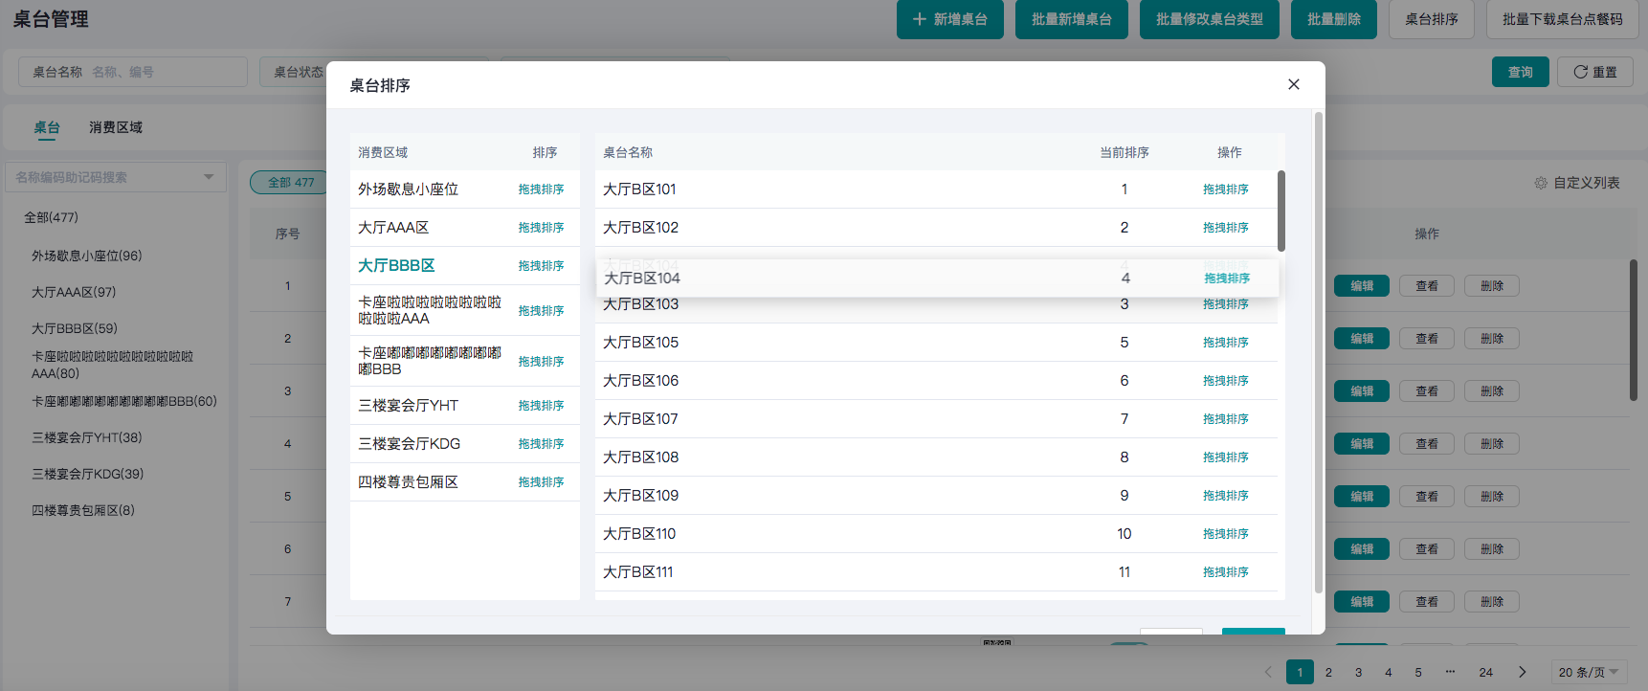
Task: Select 三楼宴会厅YHT in the sort dialog
Action: tap(408, 406)
